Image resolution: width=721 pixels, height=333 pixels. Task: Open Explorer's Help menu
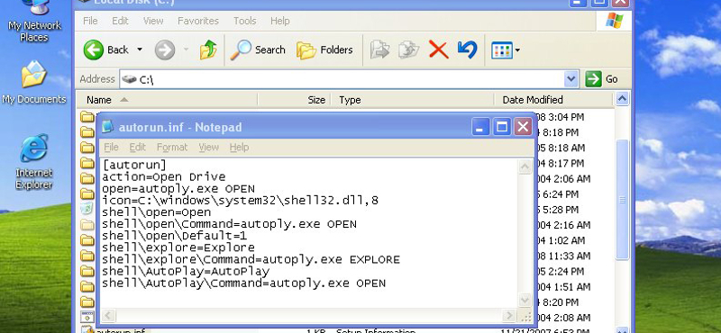279,21
